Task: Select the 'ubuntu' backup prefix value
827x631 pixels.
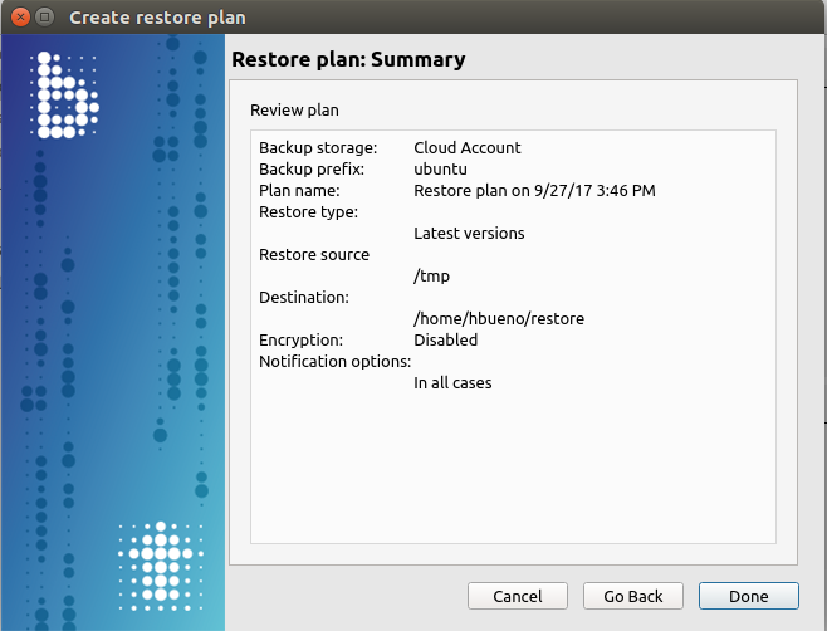Action: tap(440, 169)
